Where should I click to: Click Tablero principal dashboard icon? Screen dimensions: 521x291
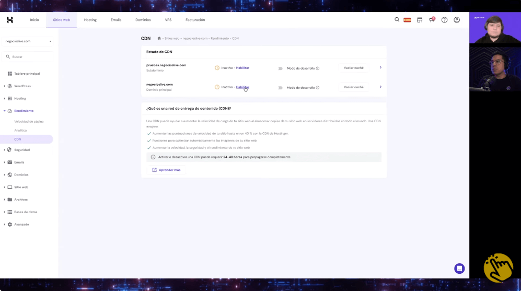(9, 74)
